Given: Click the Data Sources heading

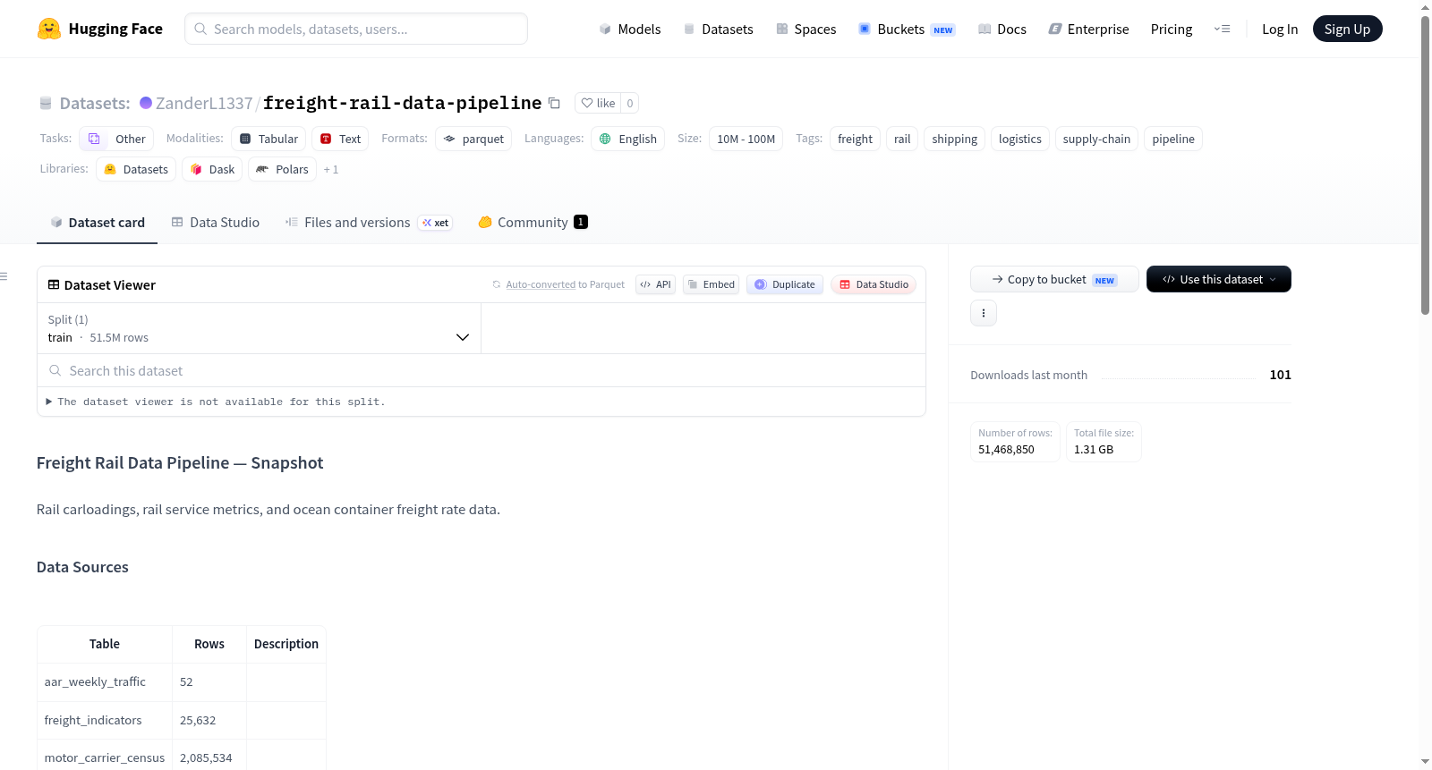Looking at the screenshot, I should (x=82, y=567).
